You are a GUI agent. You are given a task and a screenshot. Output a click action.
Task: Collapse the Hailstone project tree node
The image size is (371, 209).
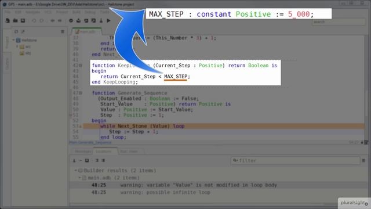(13, 40)
